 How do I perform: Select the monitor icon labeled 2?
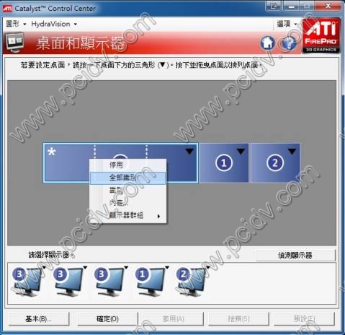click(x=192, y=282)
